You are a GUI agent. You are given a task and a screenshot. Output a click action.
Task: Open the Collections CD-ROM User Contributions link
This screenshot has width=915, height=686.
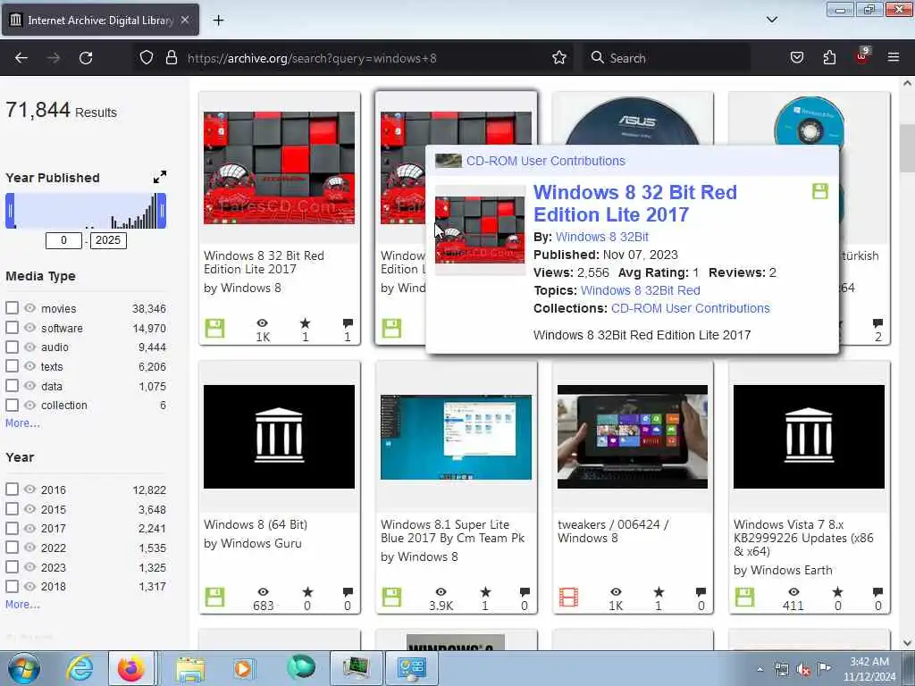pyautogui.click(x=691, y=308)
